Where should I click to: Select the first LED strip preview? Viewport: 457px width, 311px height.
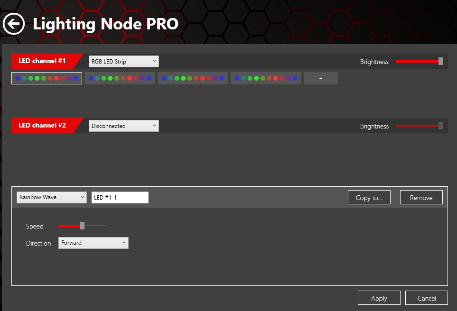[46, 78]
